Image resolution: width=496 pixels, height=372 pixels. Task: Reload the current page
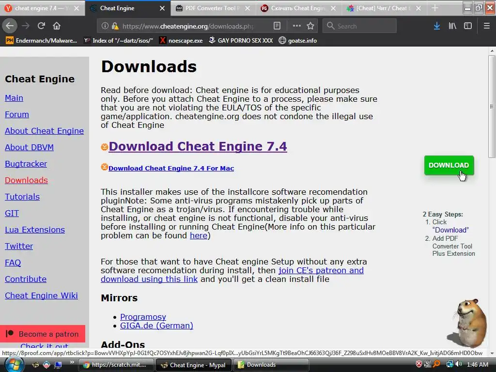[41, 26]
